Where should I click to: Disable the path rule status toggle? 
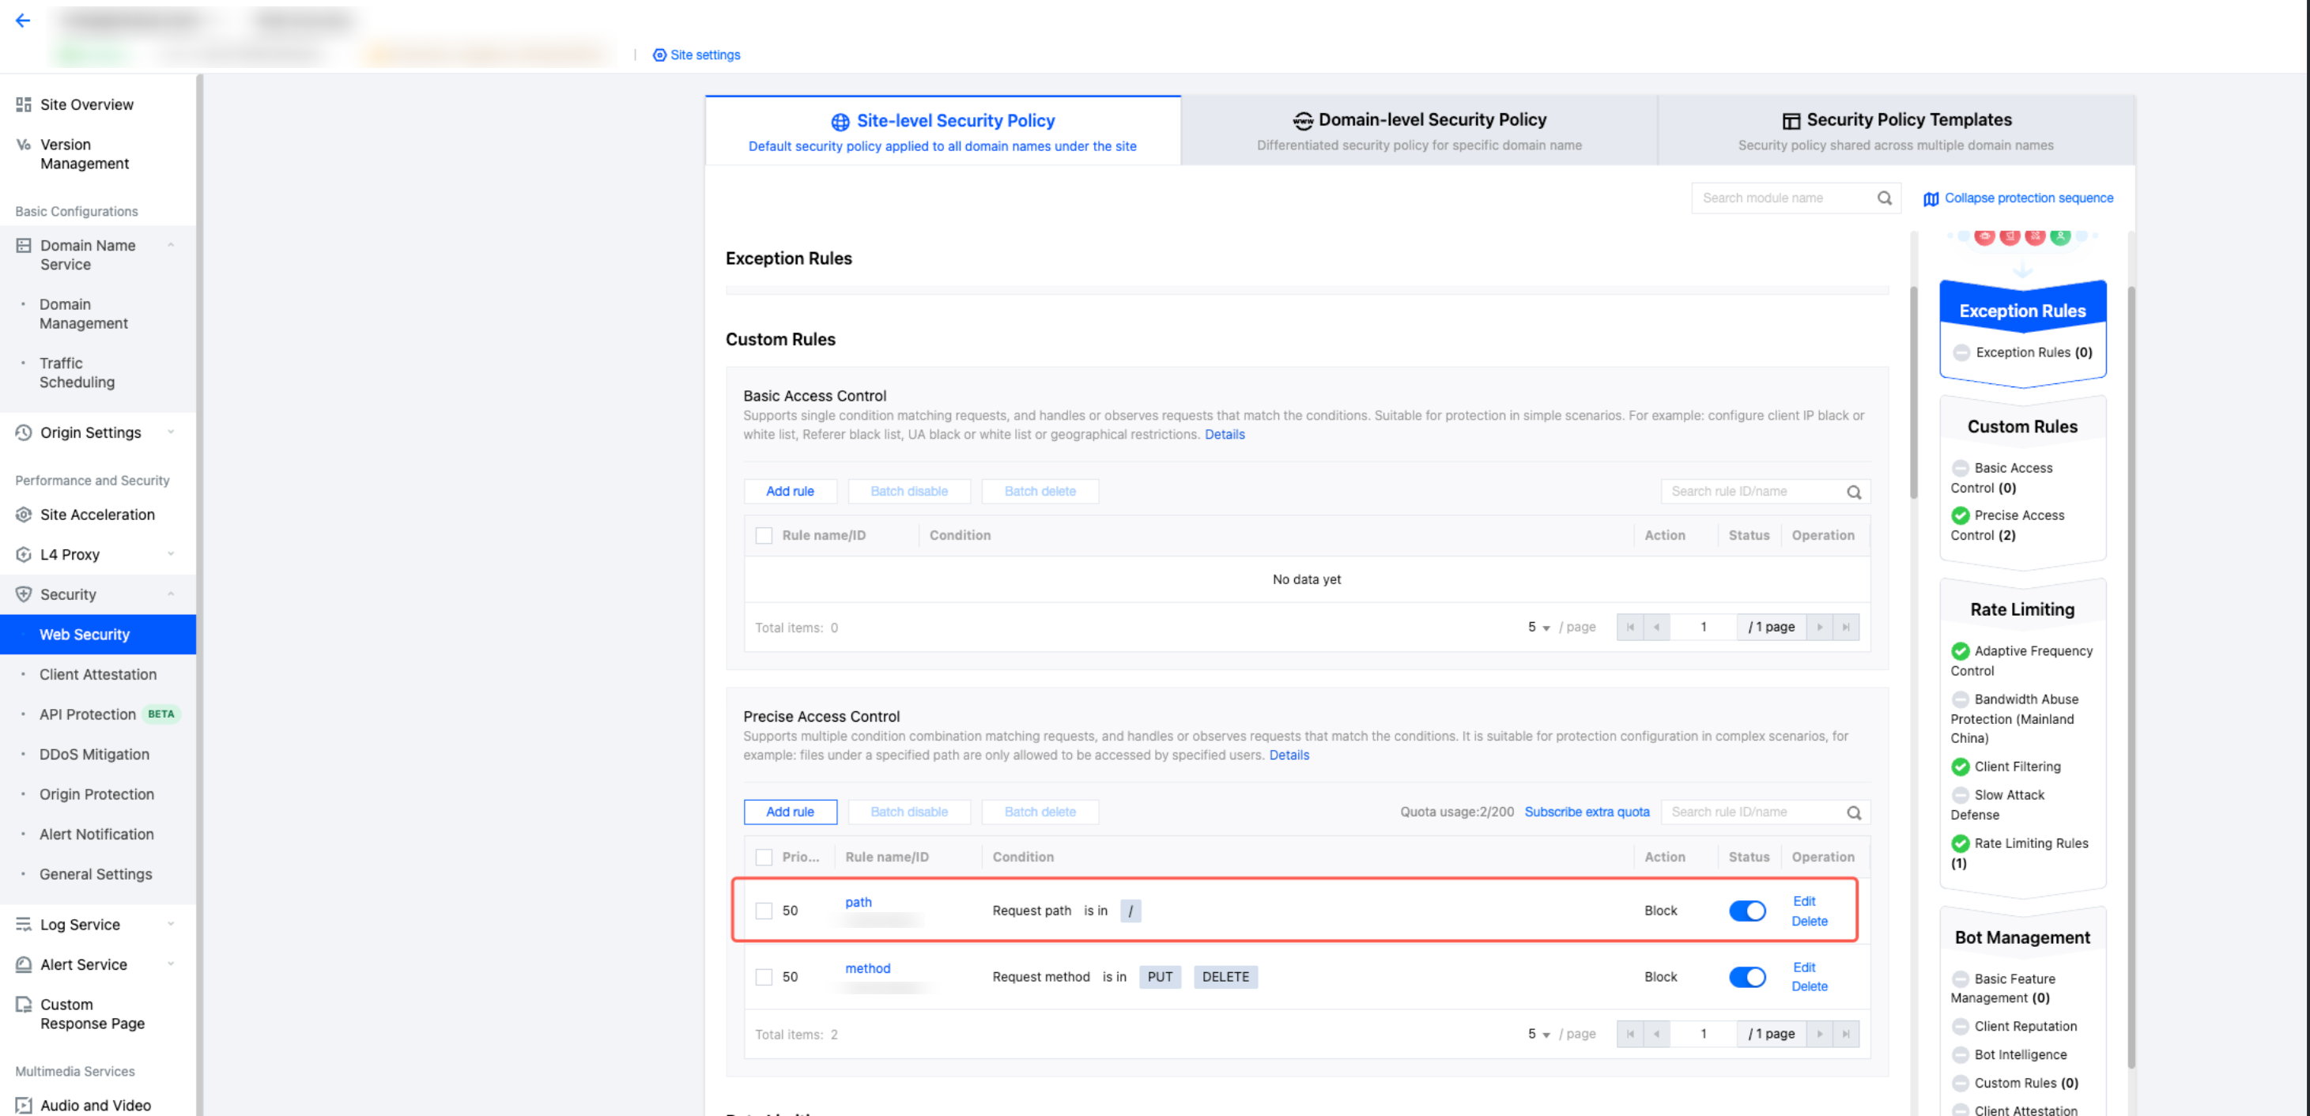[1746, 911]
